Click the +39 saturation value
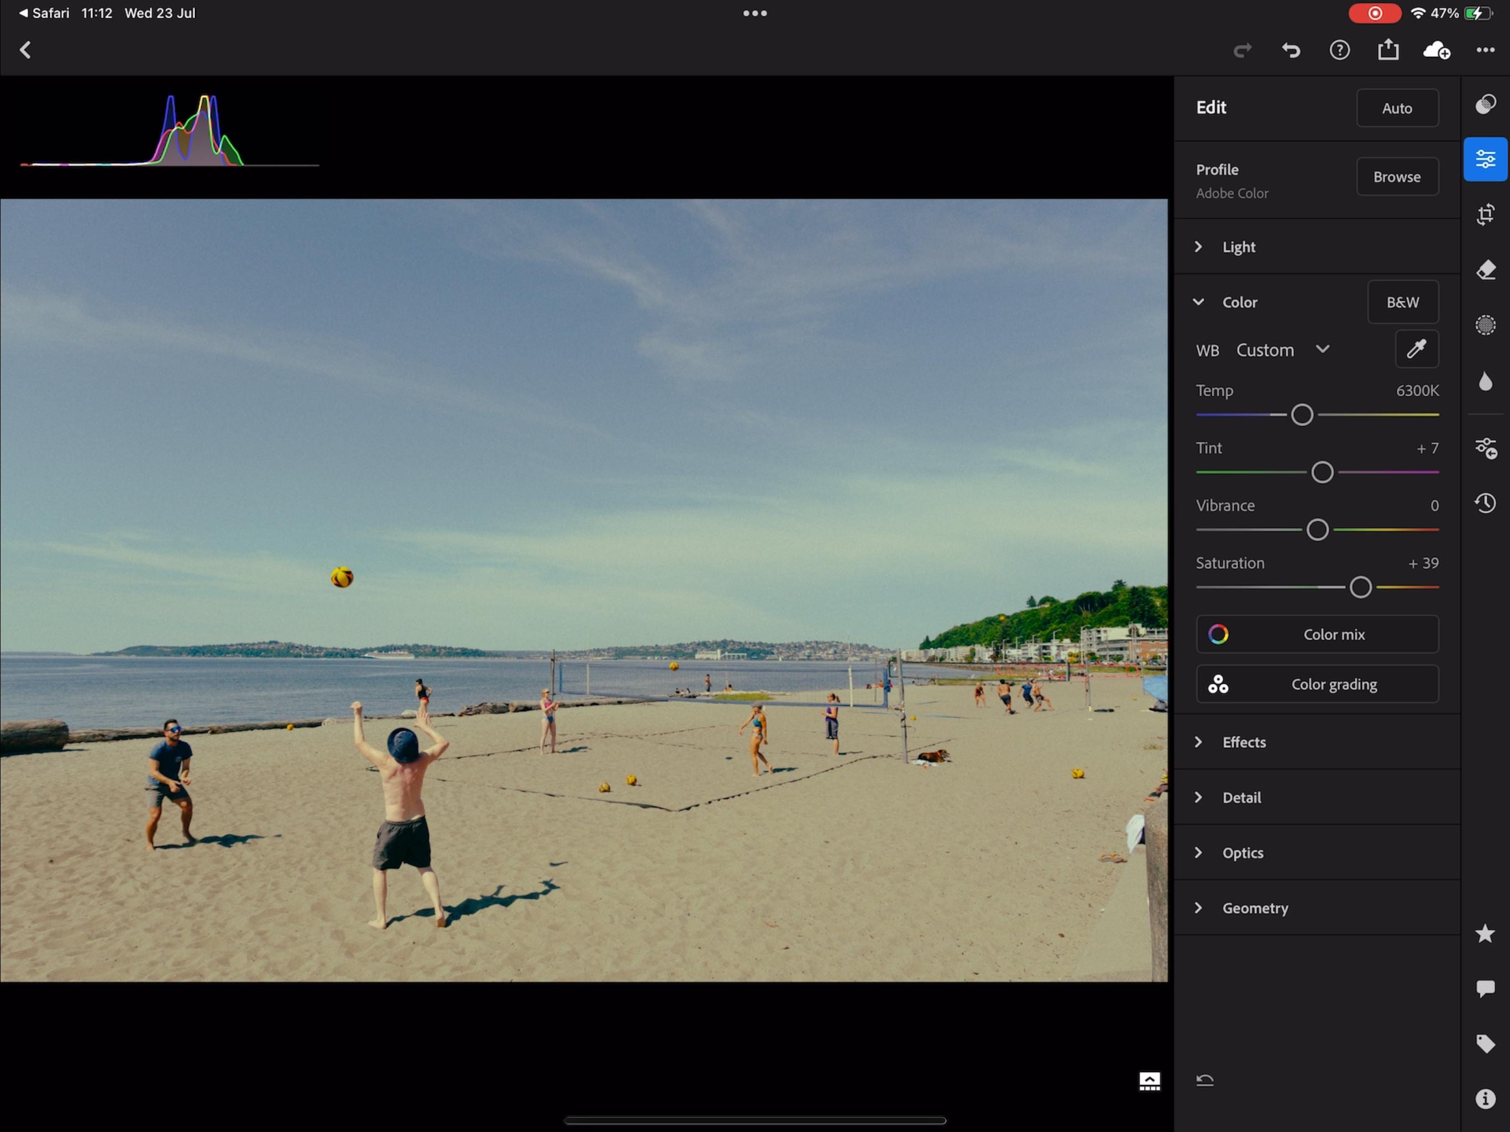Viewport: 1510px width, 1132px height. tap(1423, 563)
